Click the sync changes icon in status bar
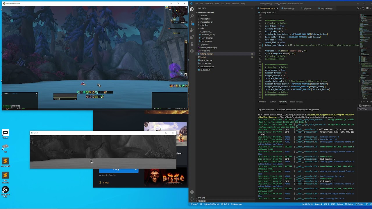This screenshot has height=209, width=372. (x=201, y=204)
